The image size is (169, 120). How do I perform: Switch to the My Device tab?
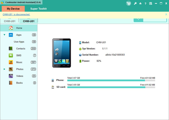(13, 9)
